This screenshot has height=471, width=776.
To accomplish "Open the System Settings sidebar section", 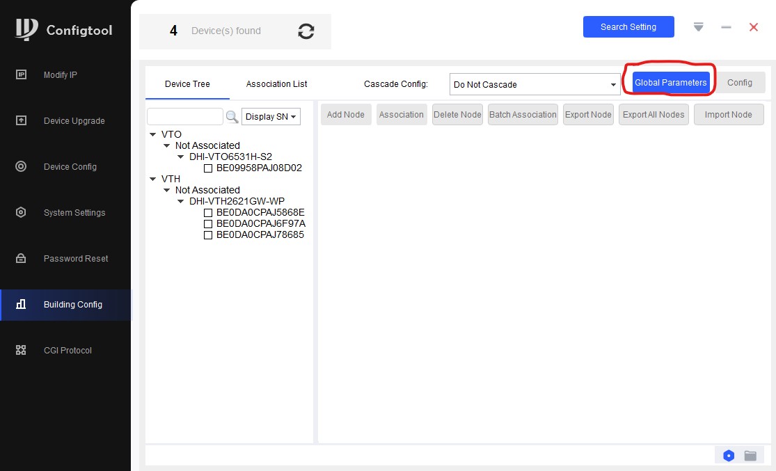I will pyautogui.click(x=74, y=213).
